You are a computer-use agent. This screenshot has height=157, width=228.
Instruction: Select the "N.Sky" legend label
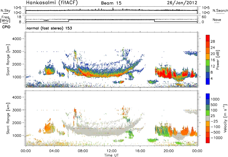tap(5, 10)
